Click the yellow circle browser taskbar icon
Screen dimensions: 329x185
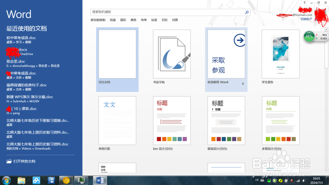click(66, 180)
